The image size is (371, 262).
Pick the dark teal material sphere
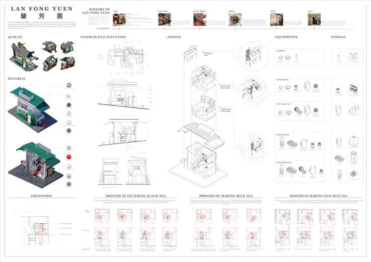click(x=69, y=105)
